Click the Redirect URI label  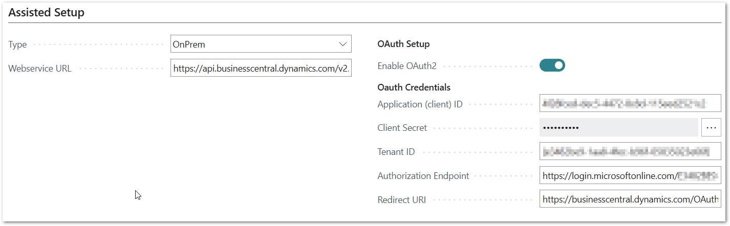click(401, 200)
